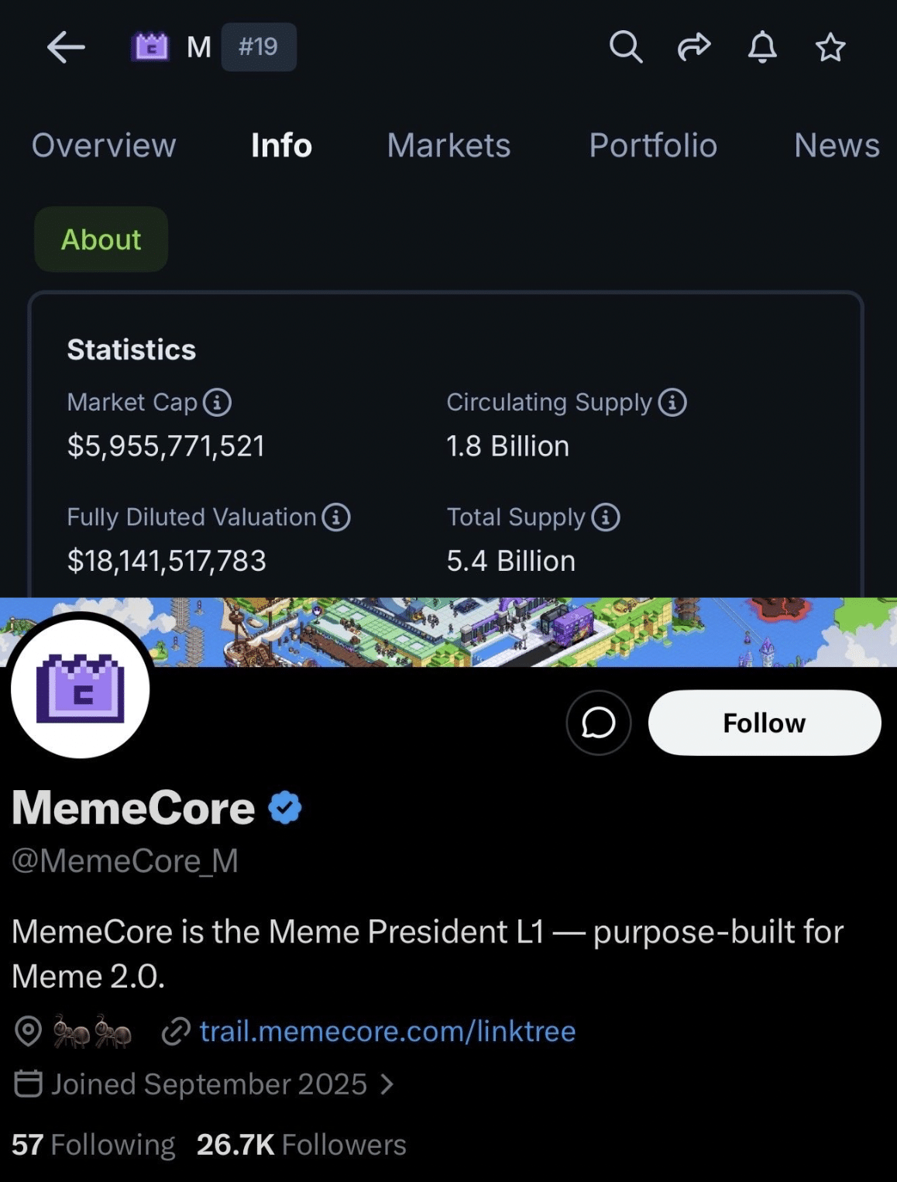This screenshot has height=1182, width=897.
Task: Open the message bubble icon on profile
Action: tap(599, 723)
